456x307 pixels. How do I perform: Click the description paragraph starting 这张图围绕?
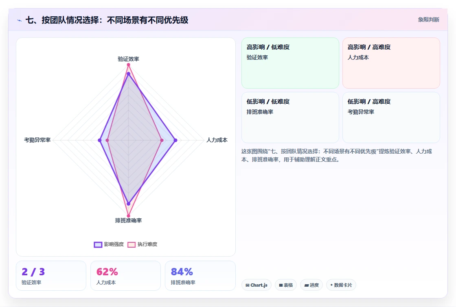coord(336,155)
